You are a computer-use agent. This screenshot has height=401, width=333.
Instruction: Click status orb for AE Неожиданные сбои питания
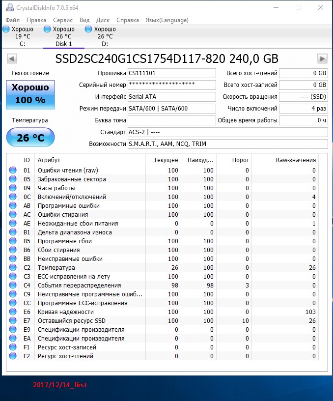(x=13, y=223)
